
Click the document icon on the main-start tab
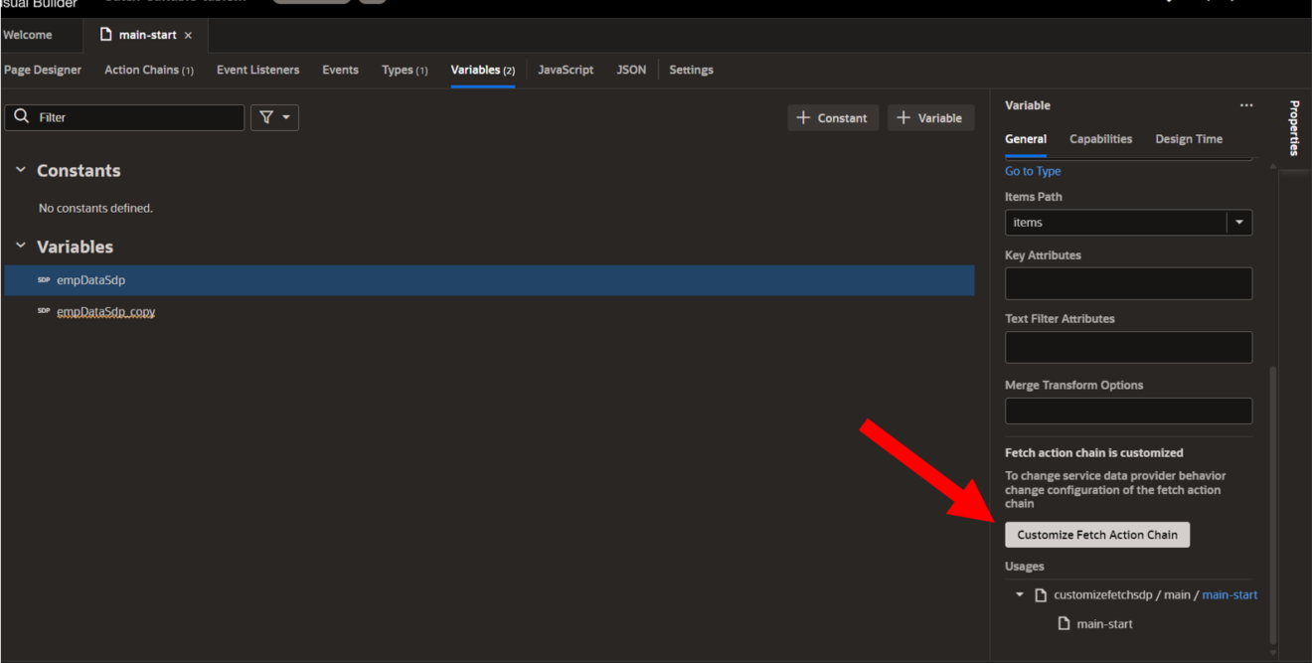105,33
